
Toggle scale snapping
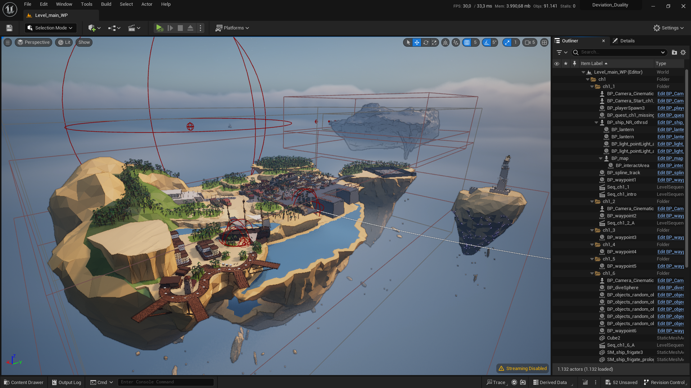click(x=507, y=42)
